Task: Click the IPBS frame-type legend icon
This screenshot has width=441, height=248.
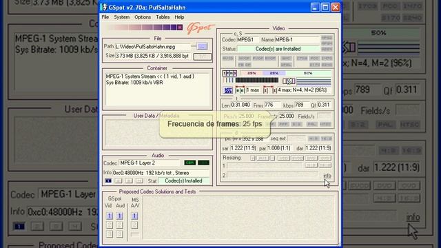Action: coord(229,73)
